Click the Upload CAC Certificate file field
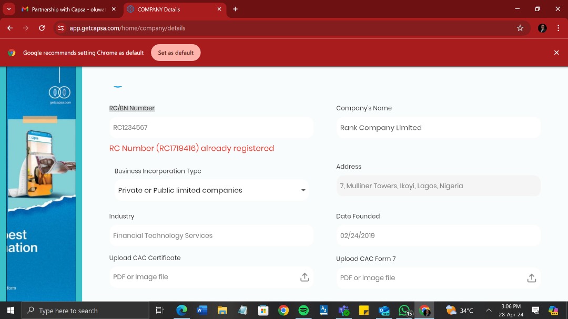This screenshot has width=568, height=319. (211, 277)
